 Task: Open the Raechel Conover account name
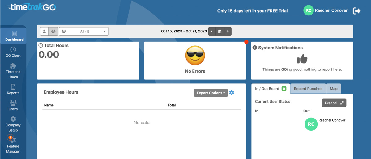coord(331,10)
